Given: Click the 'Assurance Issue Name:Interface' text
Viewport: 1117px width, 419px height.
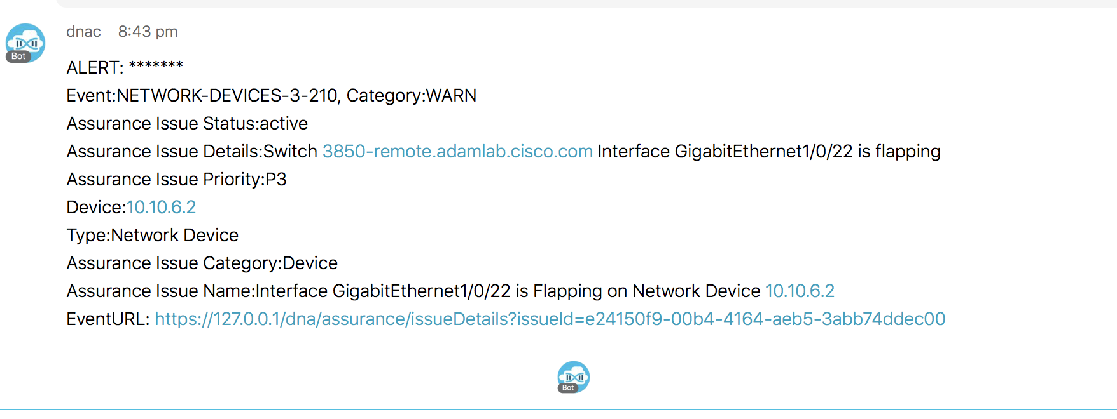Looking at the screenshot, I should 197,291.
